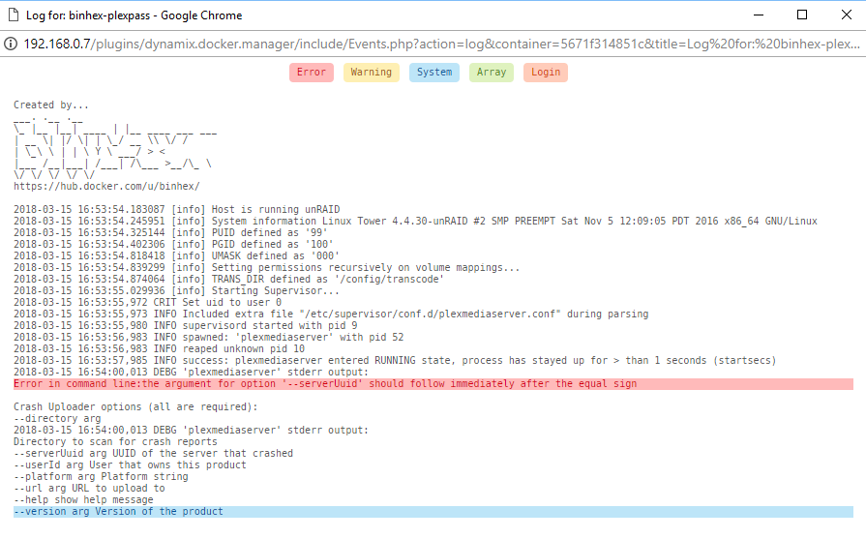
Task: Click the page icon in title bar
Action: [x=14, y=15]
